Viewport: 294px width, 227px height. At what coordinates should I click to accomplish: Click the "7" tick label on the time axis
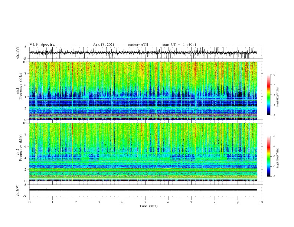(x=191, y=202)
